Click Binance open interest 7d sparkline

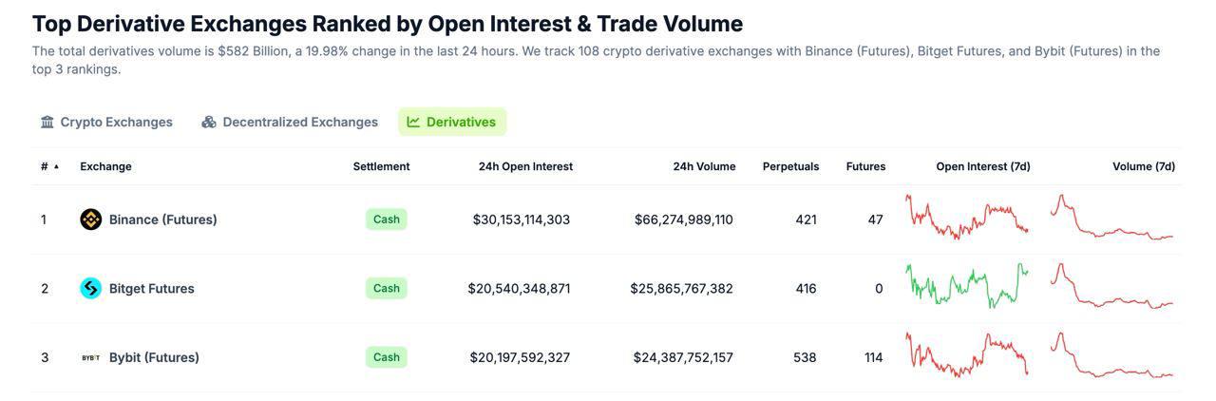(x=967, y=218)
